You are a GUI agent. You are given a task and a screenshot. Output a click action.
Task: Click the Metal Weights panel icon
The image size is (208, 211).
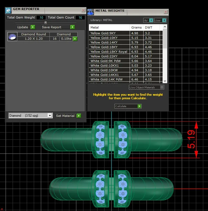click(91, 12)
